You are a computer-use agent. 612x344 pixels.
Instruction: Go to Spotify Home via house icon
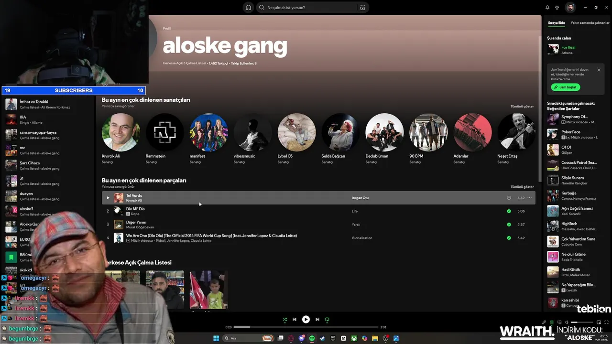(248, 7)
